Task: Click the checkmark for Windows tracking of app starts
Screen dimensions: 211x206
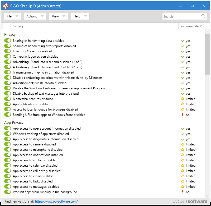Action: pyautogui.click(x=183, y=134)
